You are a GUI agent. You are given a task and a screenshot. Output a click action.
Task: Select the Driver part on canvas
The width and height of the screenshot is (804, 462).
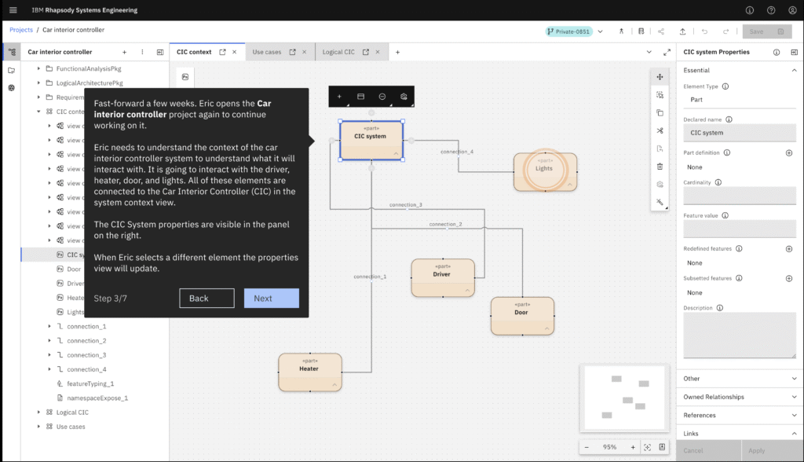coord(443,277)
